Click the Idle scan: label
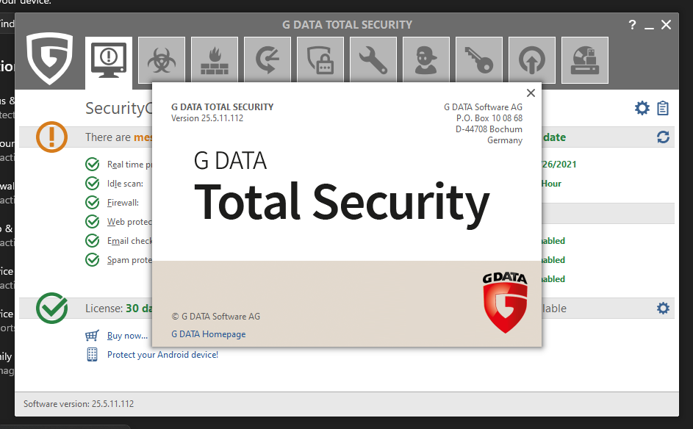This screenshot has width=693, height=429. tap(125, 184)
